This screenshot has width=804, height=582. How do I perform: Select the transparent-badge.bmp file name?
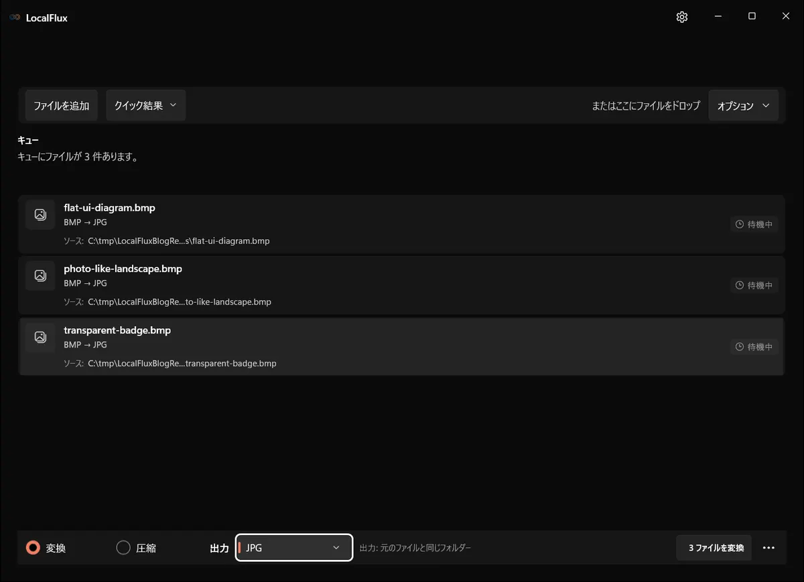coord(117,330)
